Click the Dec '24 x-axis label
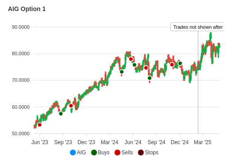 180,142
